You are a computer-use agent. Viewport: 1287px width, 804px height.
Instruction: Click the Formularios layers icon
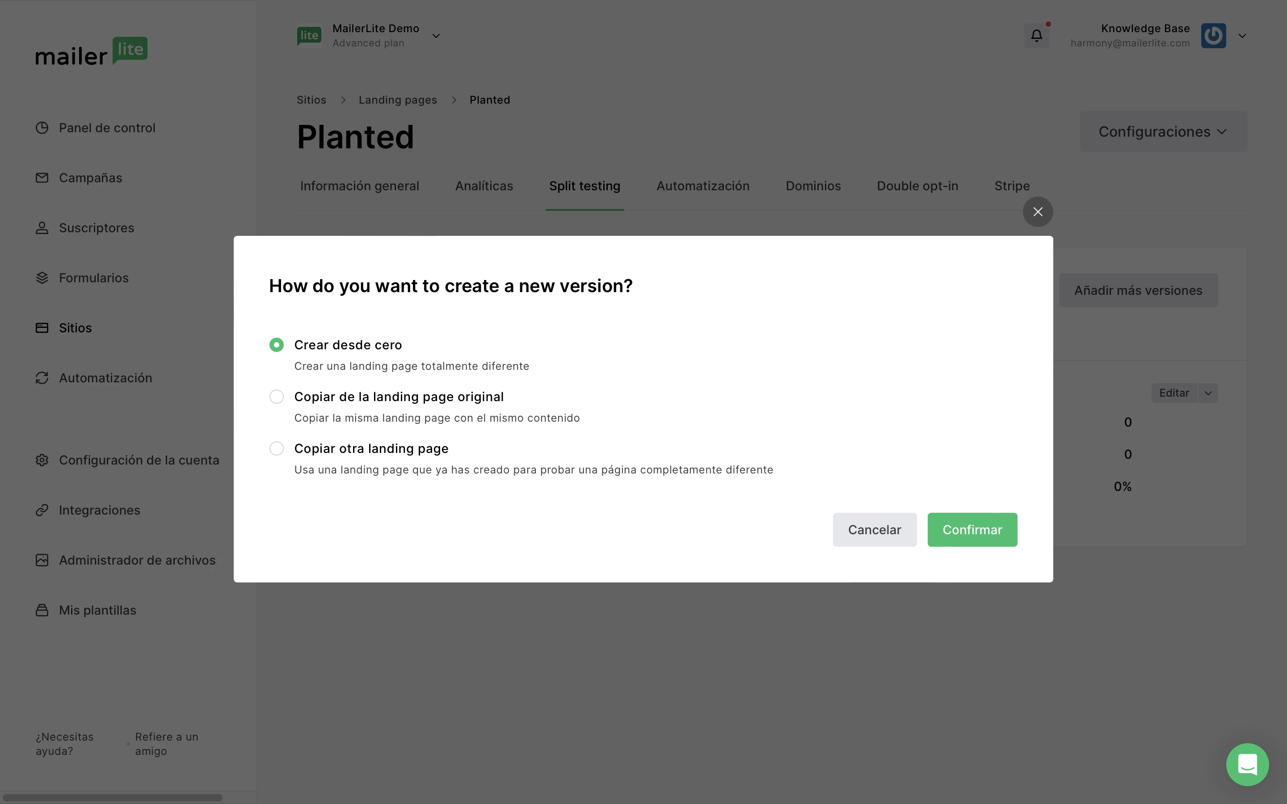[x=42, y=277]
